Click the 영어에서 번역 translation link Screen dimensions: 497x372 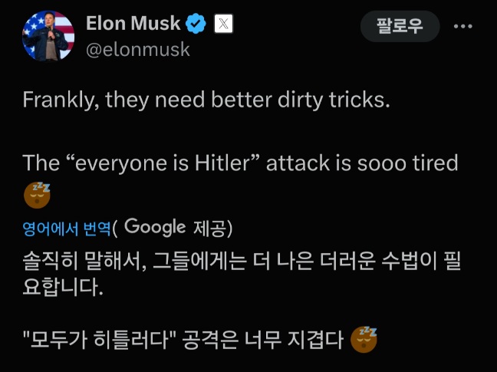pos(66,228)
